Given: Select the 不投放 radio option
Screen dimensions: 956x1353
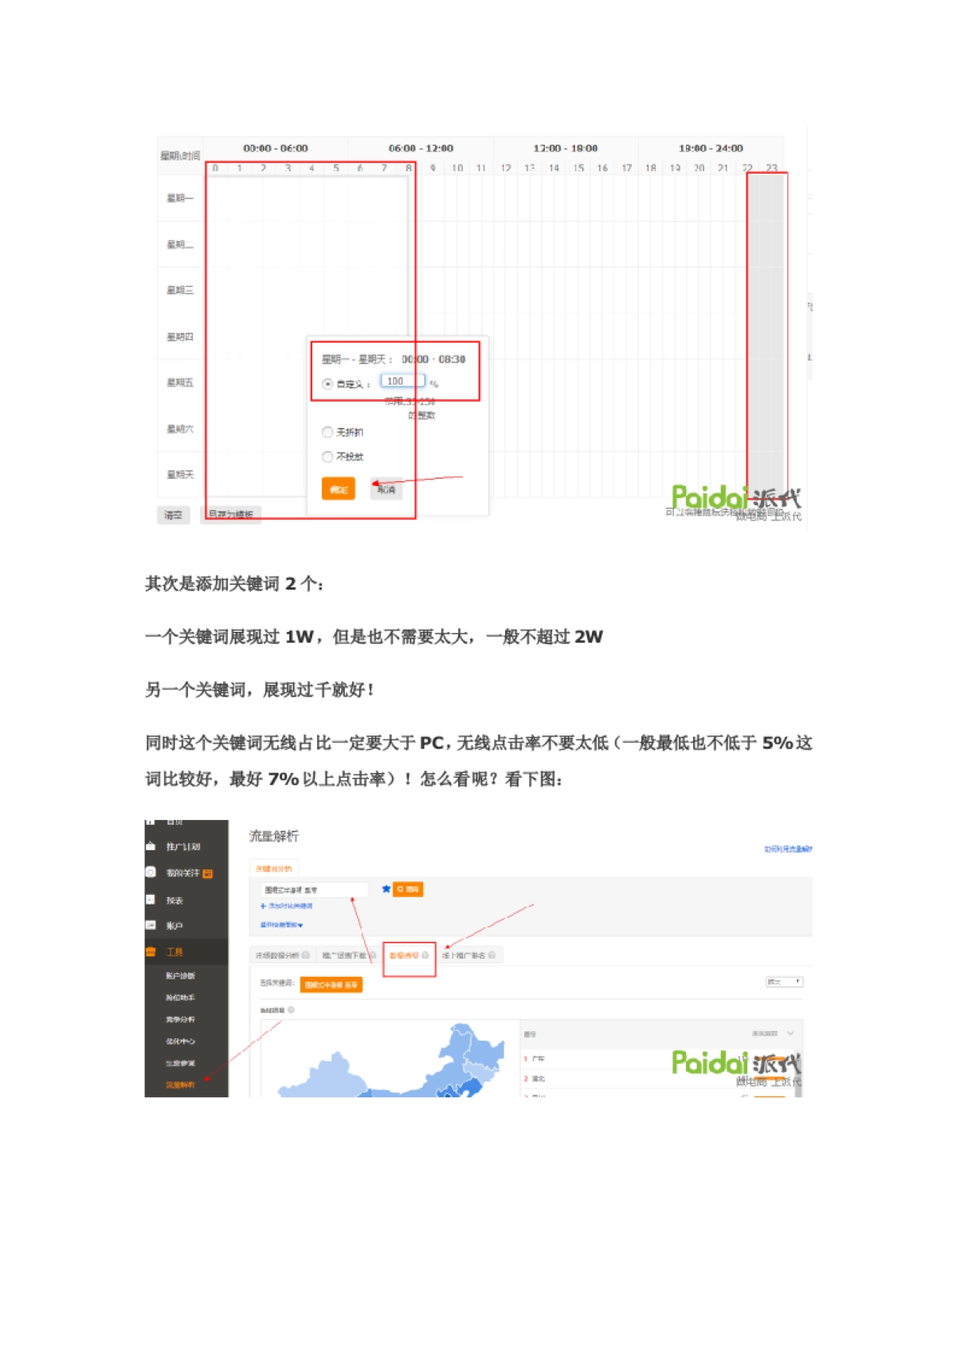Looking at the screenshot, I should point(327,457).
